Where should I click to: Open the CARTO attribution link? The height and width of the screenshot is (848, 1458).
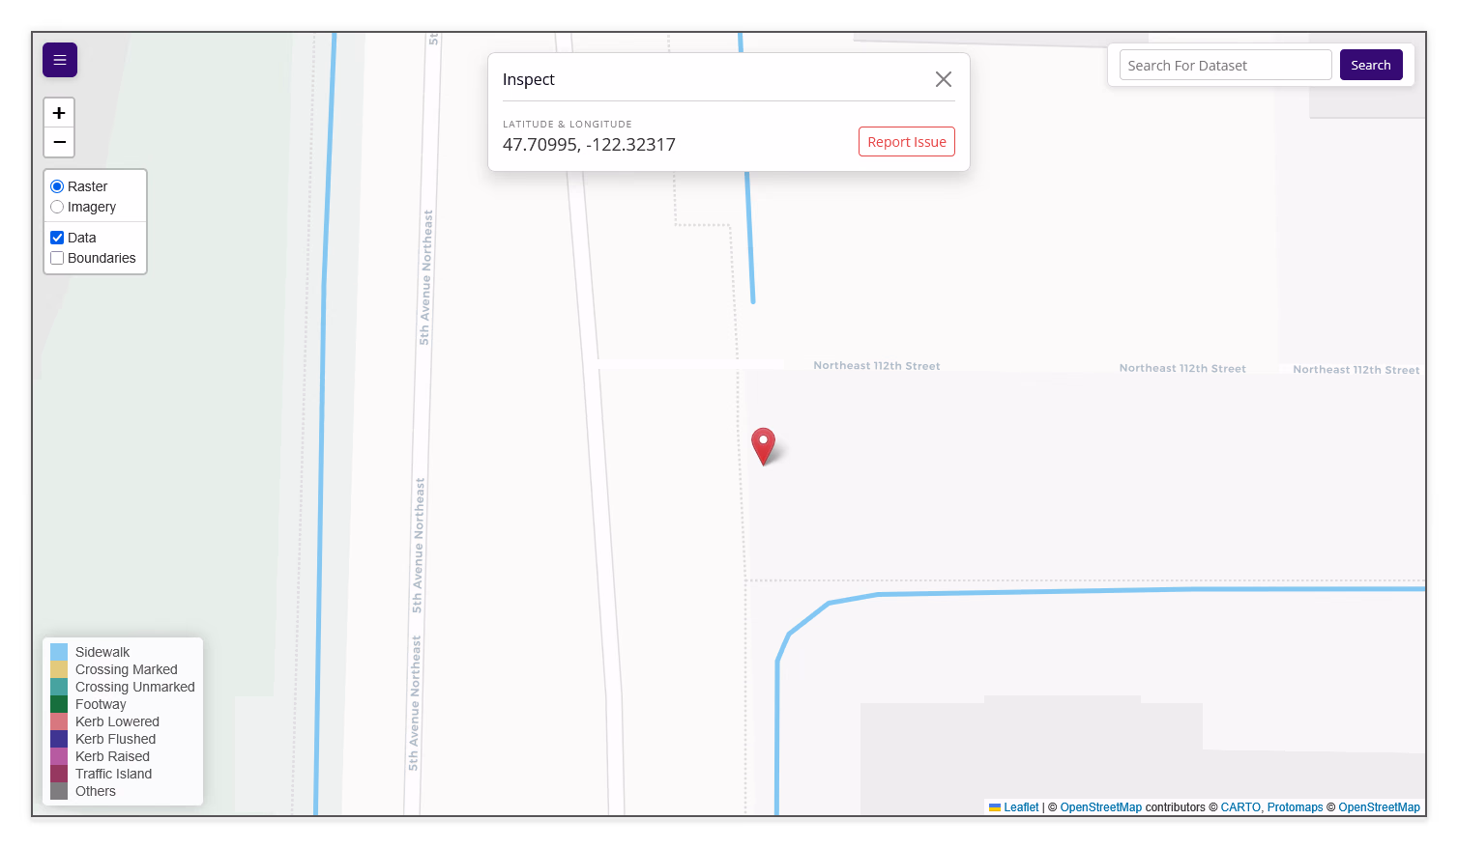(1240, 807)
